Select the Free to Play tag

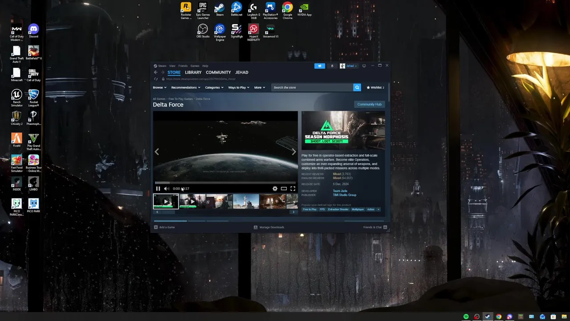coord(309,210)
